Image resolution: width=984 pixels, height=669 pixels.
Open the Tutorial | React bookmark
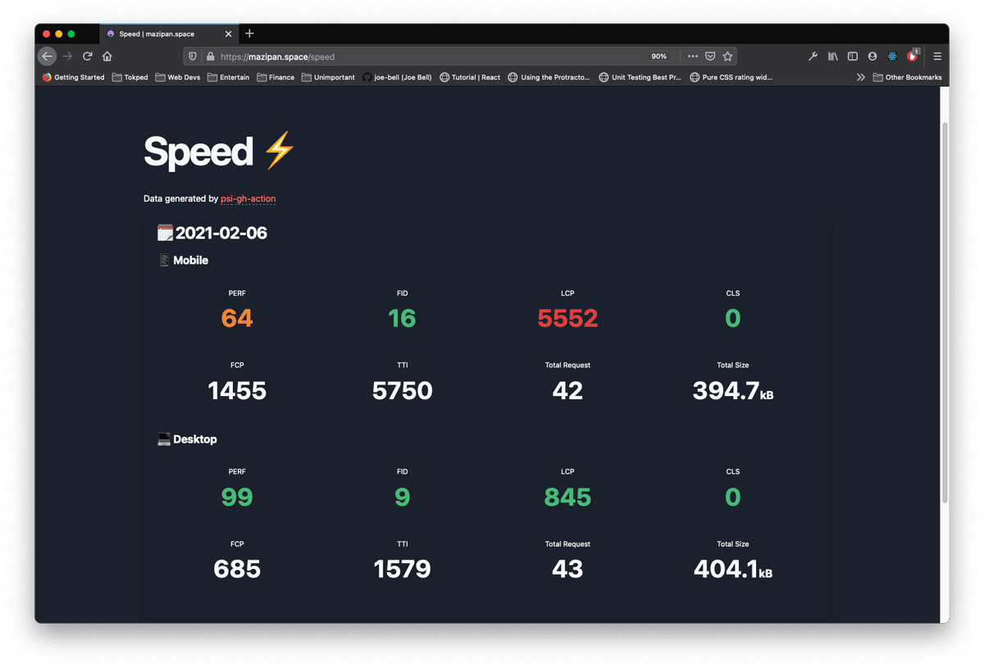(x=470, y=77)
